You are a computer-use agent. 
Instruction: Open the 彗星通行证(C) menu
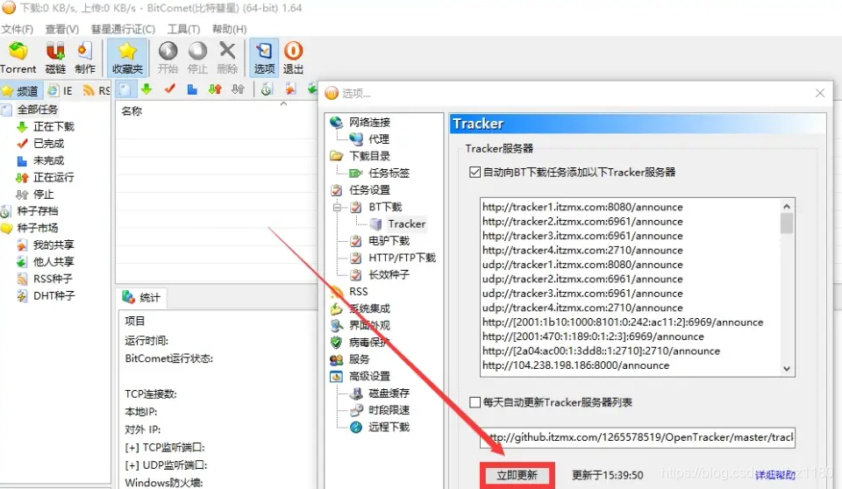point(123,29)
